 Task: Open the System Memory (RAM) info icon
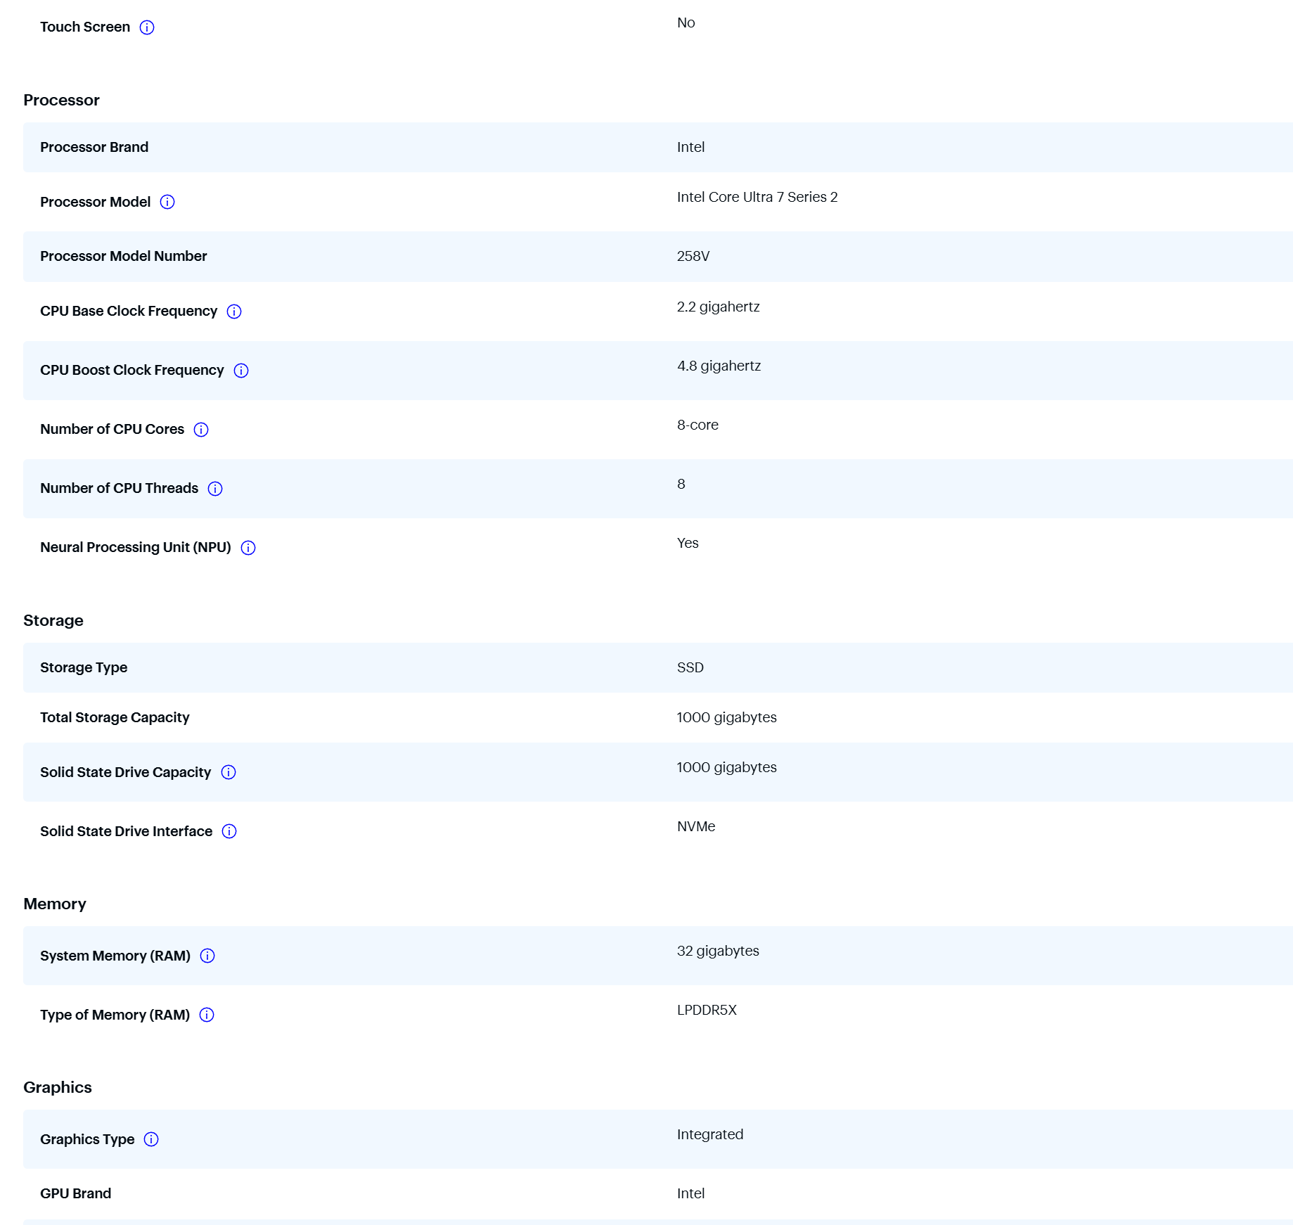point(207,956)
